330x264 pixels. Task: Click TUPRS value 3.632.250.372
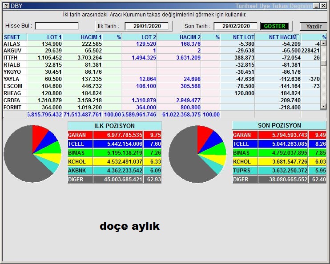tap(290, 170)
